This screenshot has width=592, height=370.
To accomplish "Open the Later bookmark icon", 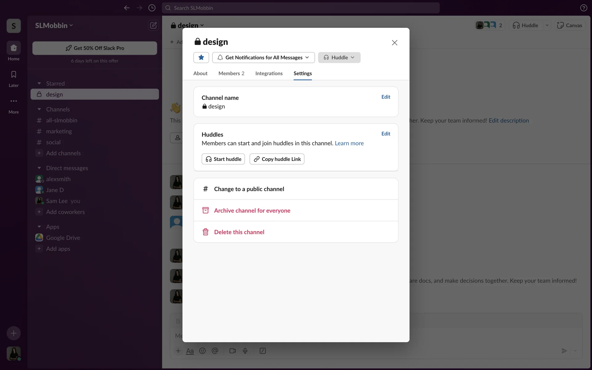I will (x=14, y=75).
